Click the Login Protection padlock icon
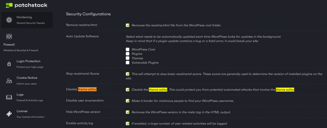This screenshot has height=128, width=327. click(9, 64)
